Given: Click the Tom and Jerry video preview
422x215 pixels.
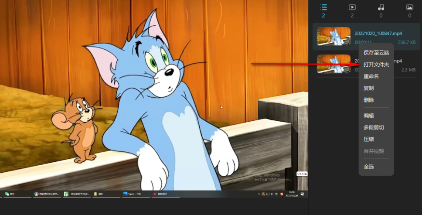Looking at the screenshot, I should [154, 99].
